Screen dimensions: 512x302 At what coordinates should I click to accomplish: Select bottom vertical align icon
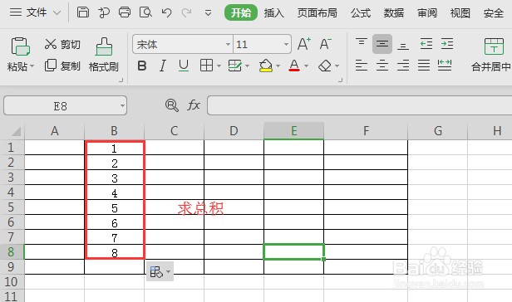tap(403, 46)
